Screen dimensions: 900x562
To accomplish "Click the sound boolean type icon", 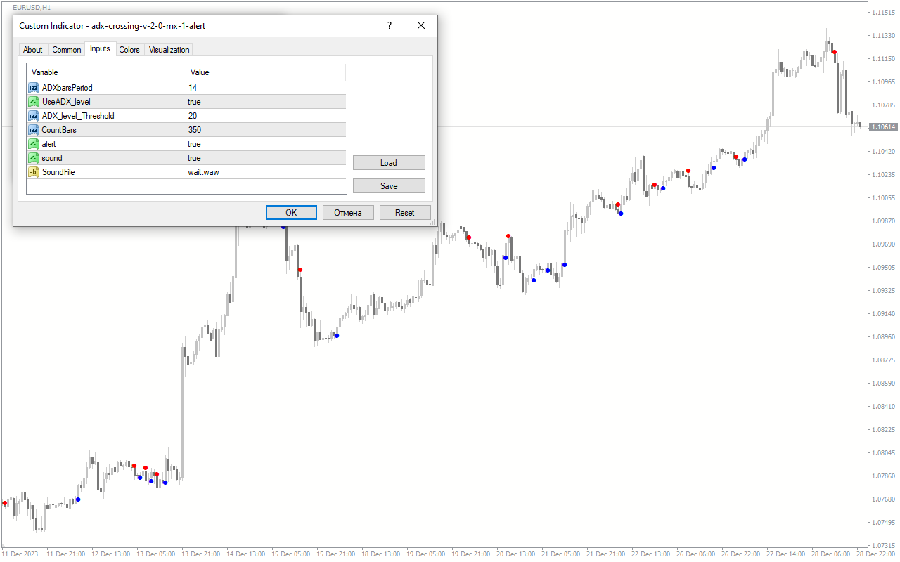I will pyautogui.click(x=33, y=158).
